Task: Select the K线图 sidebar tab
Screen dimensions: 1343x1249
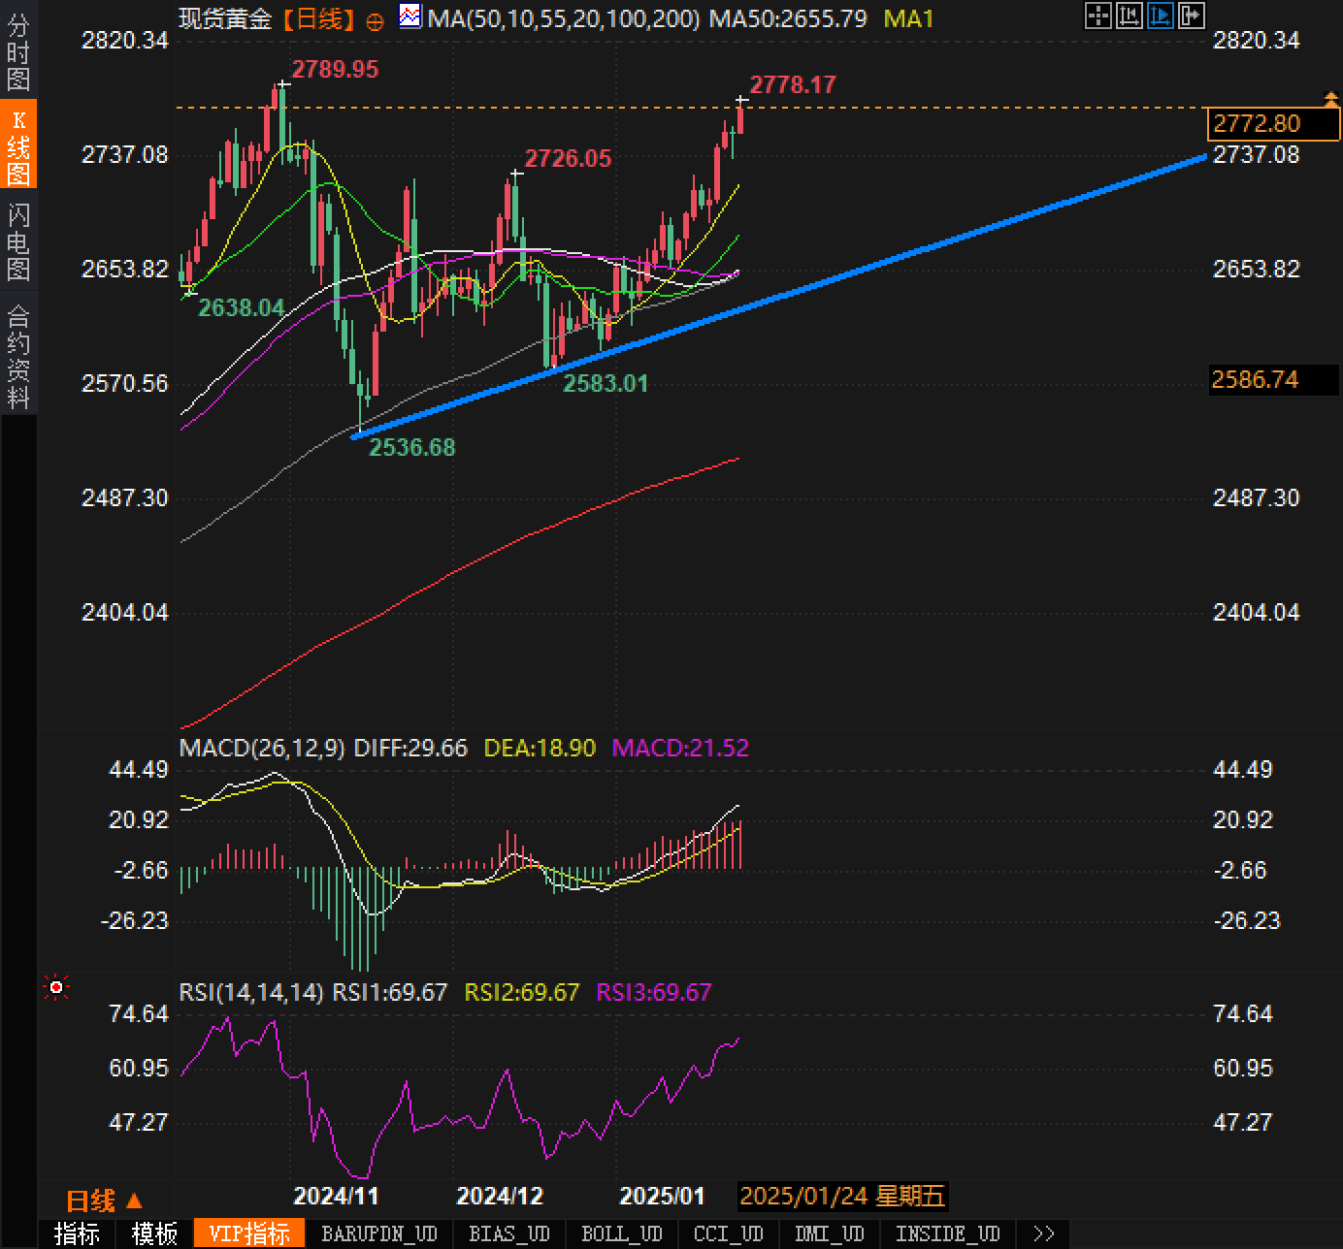Action: point(18,146)
